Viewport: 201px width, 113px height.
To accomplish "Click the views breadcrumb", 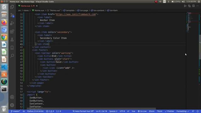I will [x=26, y=10].
